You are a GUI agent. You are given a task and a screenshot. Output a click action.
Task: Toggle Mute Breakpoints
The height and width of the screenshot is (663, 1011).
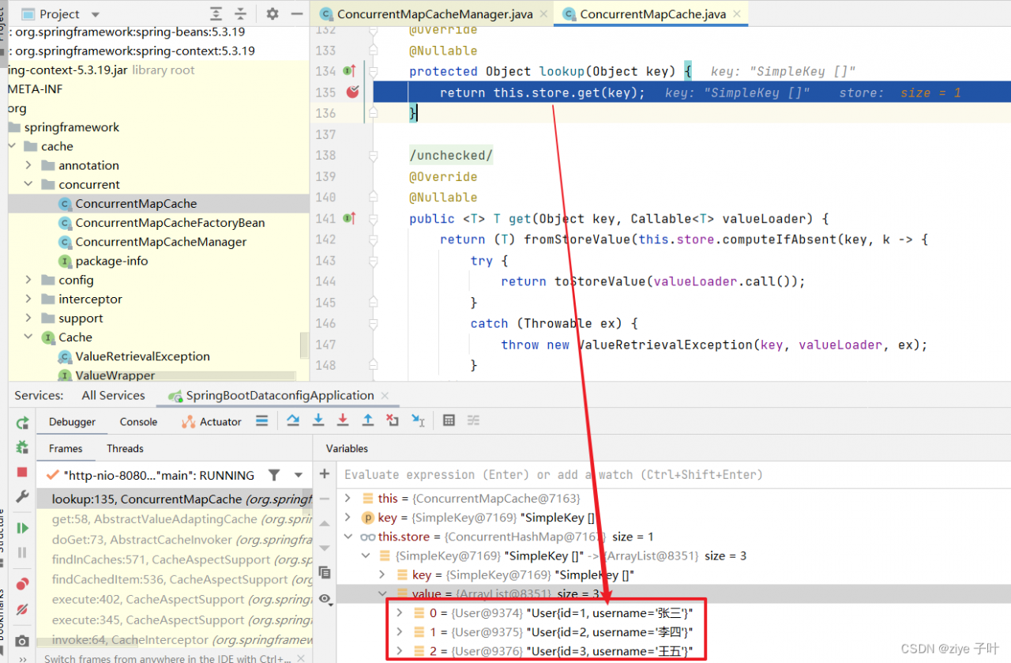22,609
